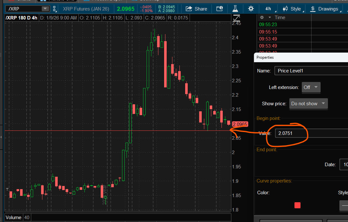348x222 pixels.
Task: Click the Volume label in lower pane
Action: click(13, 217)
